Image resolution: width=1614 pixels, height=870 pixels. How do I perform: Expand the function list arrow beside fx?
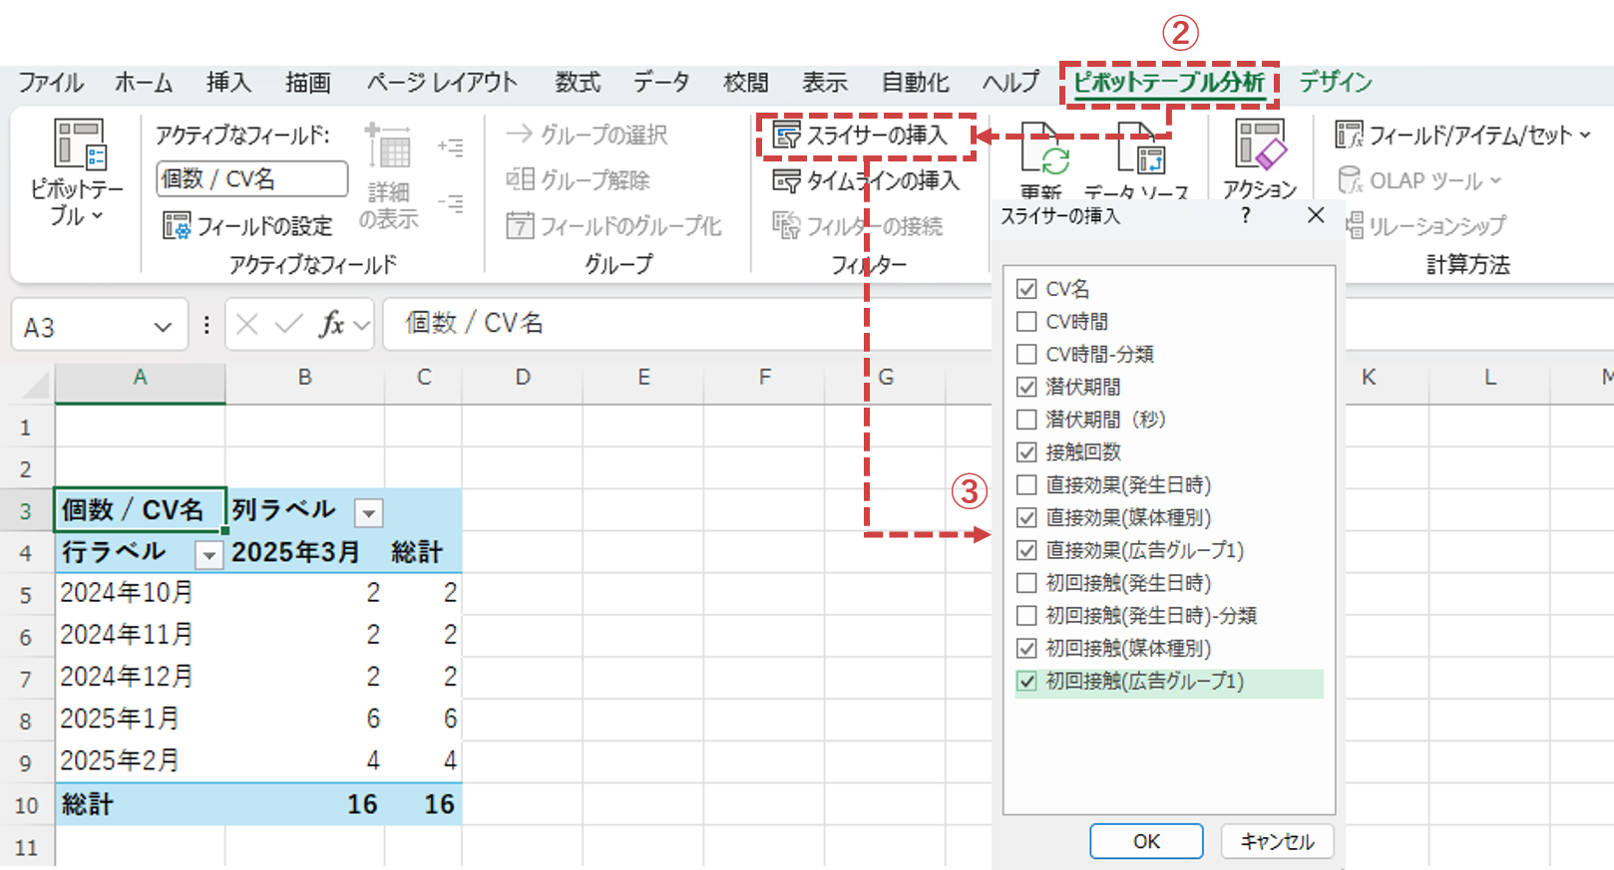(362, 325)
